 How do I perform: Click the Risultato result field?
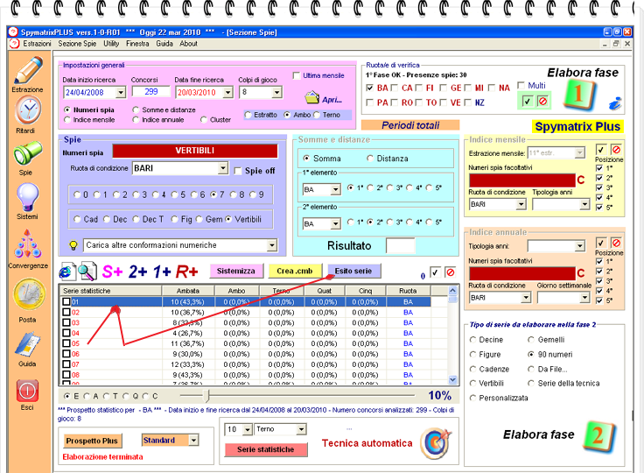point(401,246)
